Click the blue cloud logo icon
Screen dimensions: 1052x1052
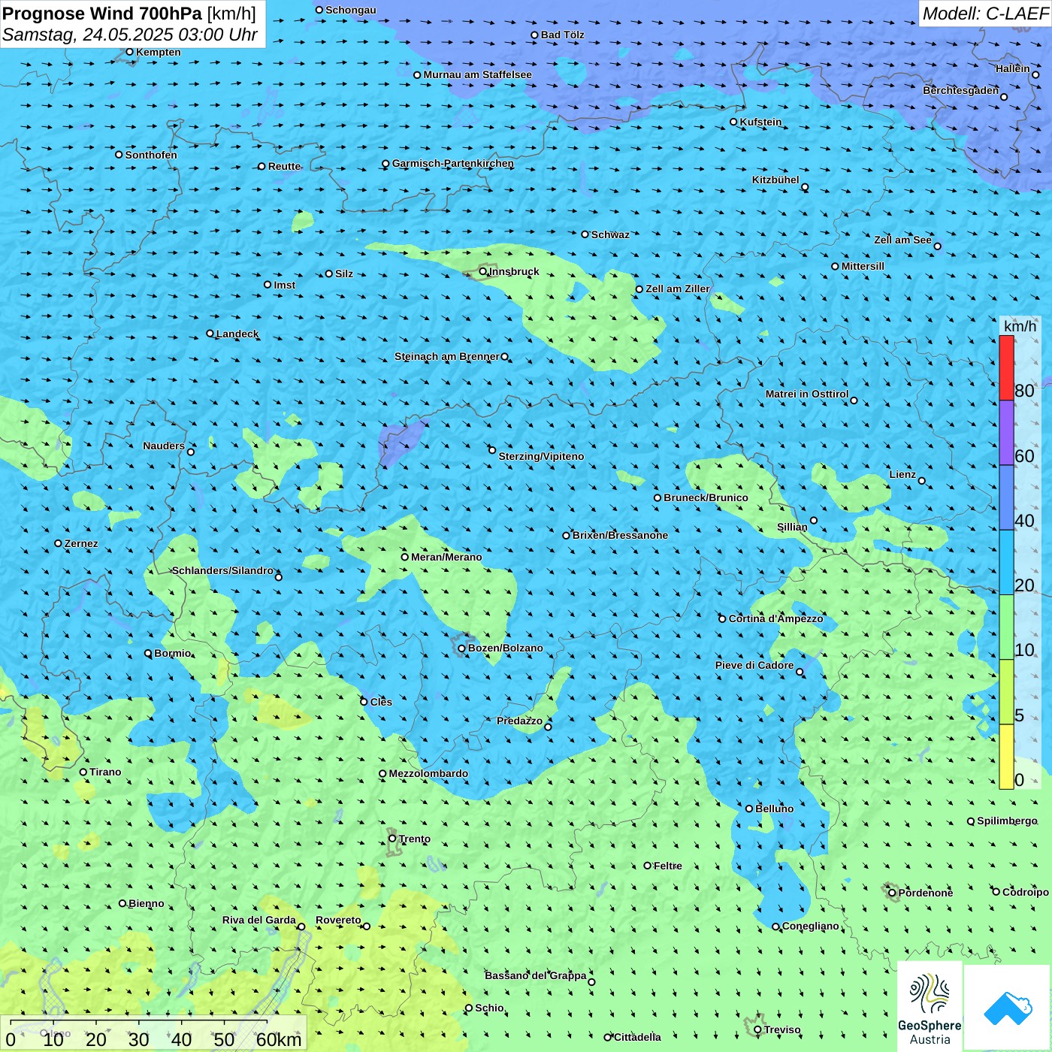[1008, 1008]
